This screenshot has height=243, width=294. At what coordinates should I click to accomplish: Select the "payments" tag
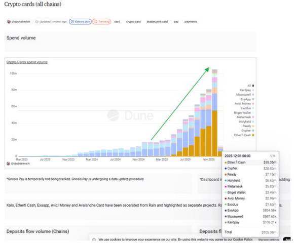point(191,22)
